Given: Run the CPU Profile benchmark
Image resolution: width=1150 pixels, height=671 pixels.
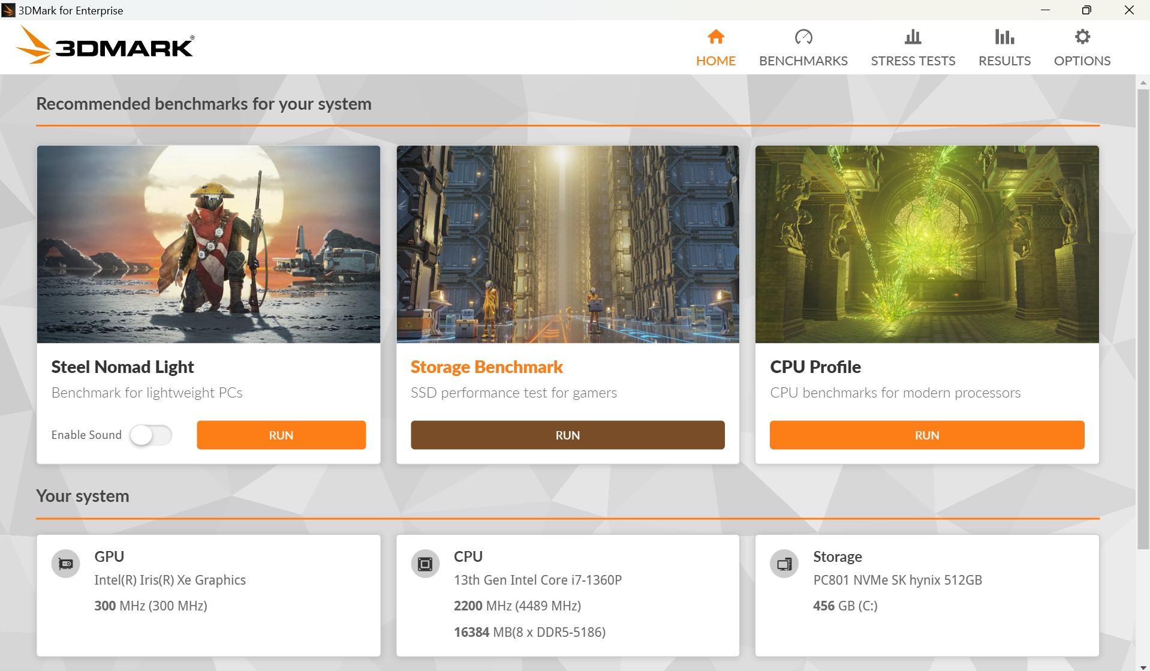Looking at the screenshot, I should pos(927,435).
